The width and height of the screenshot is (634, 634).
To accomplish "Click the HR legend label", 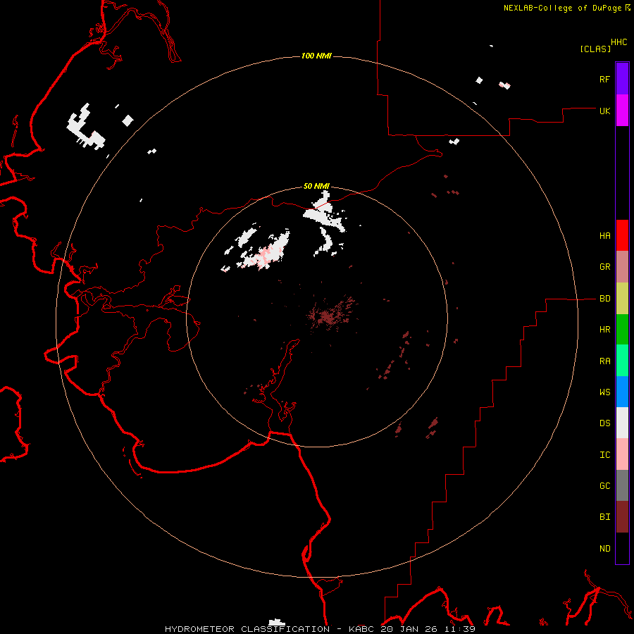I will 604,330.
